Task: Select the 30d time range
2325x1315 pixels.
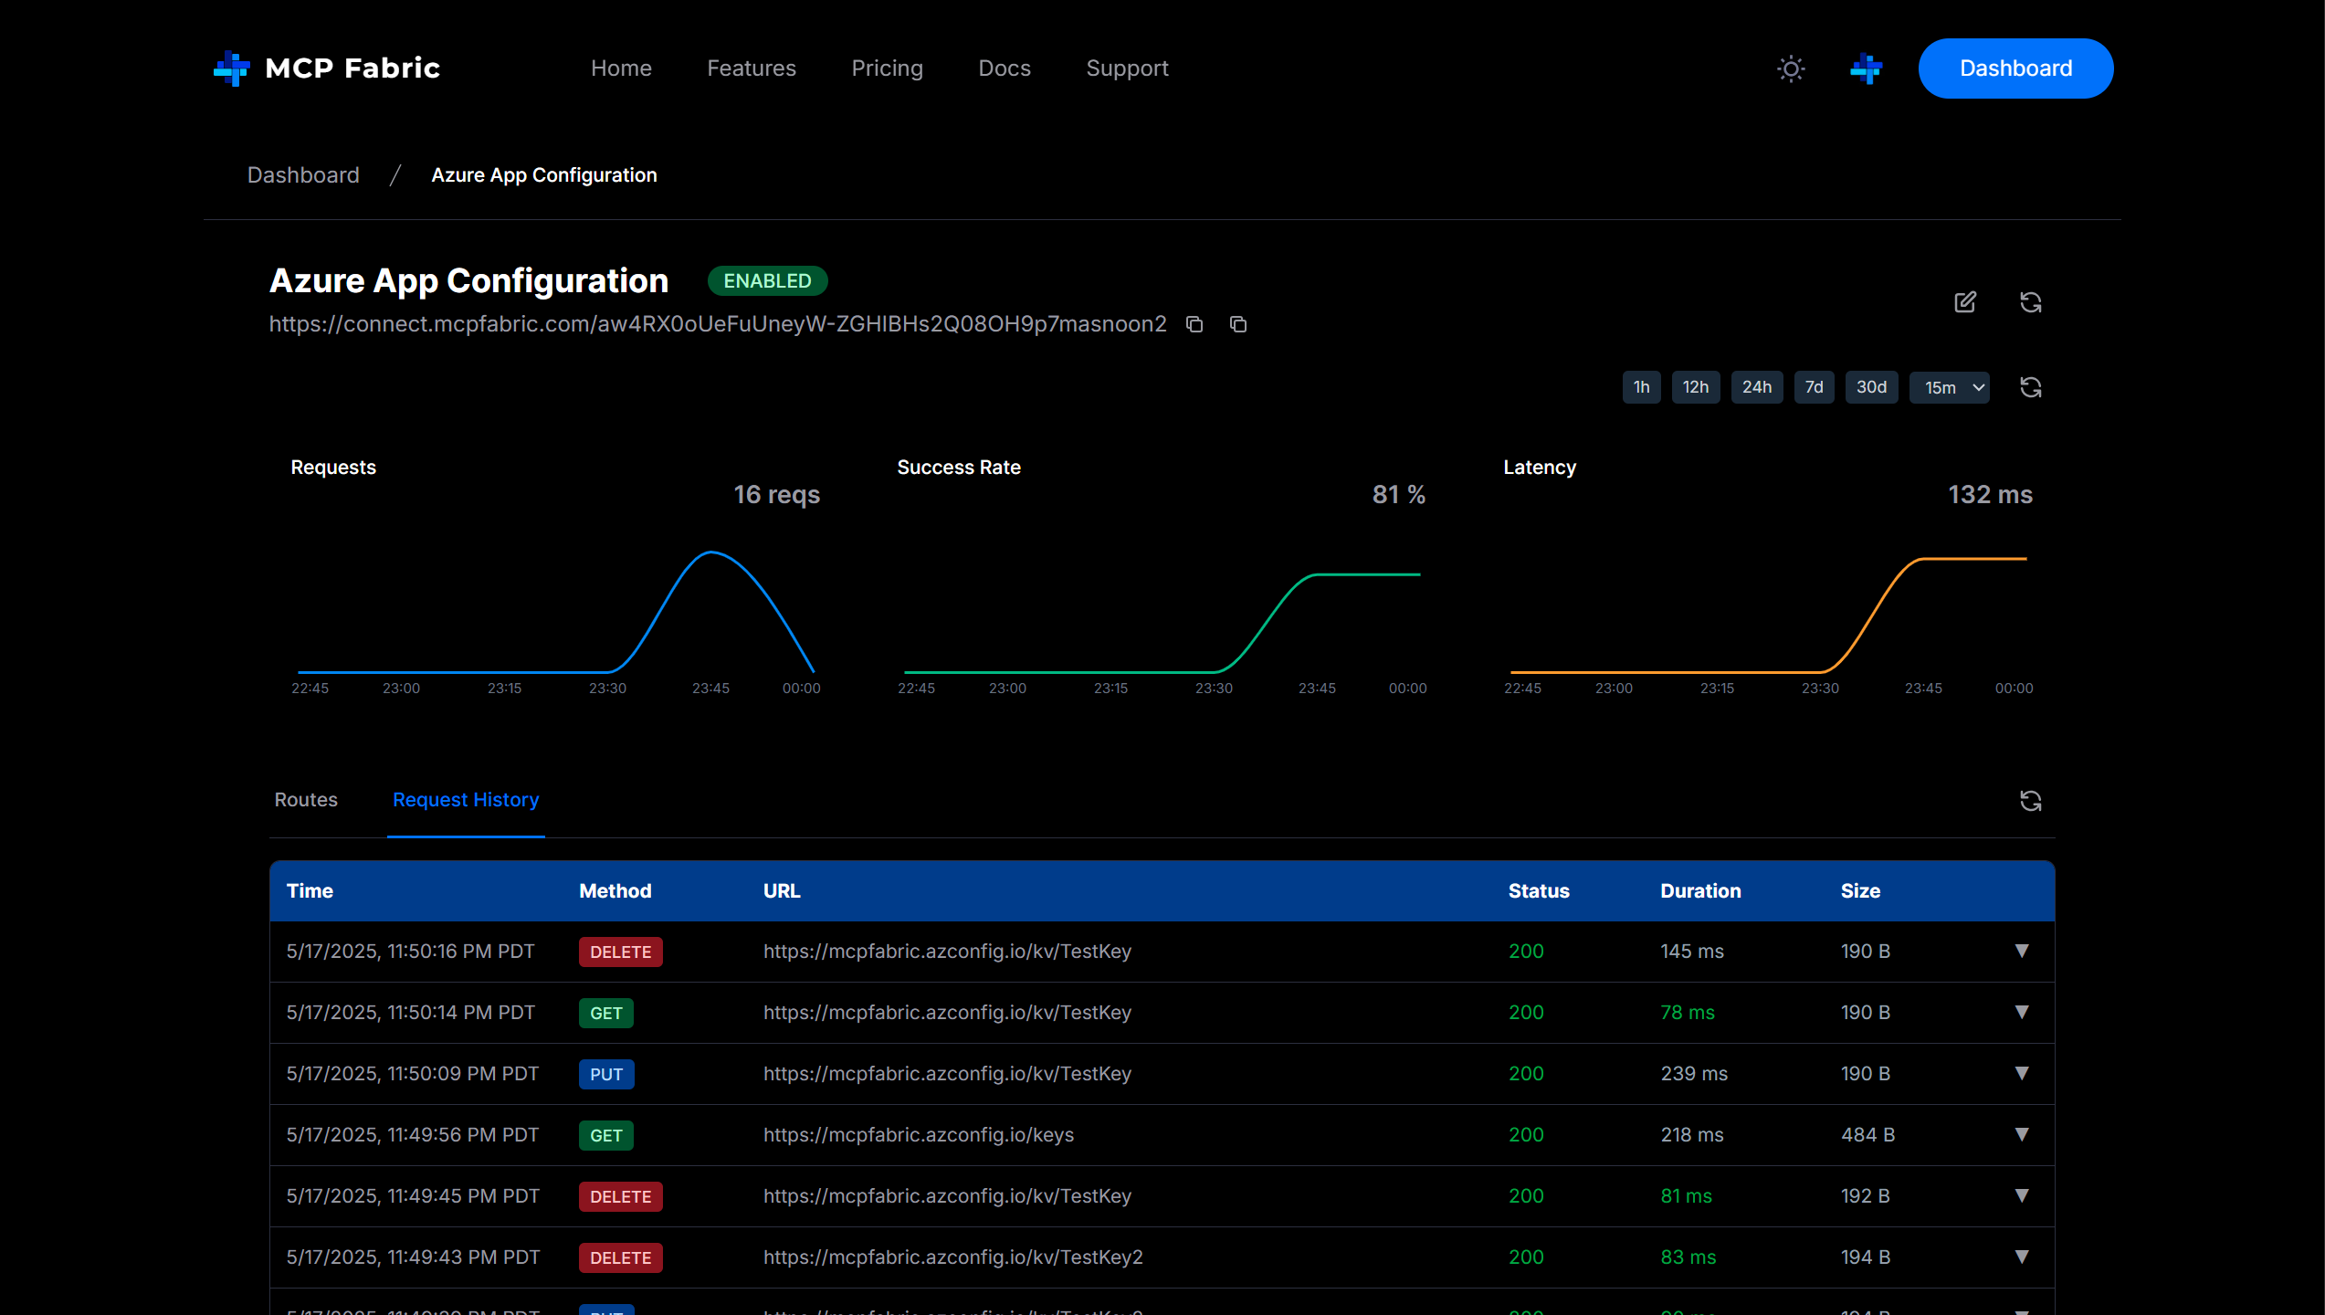Action: coord(1871,387)
